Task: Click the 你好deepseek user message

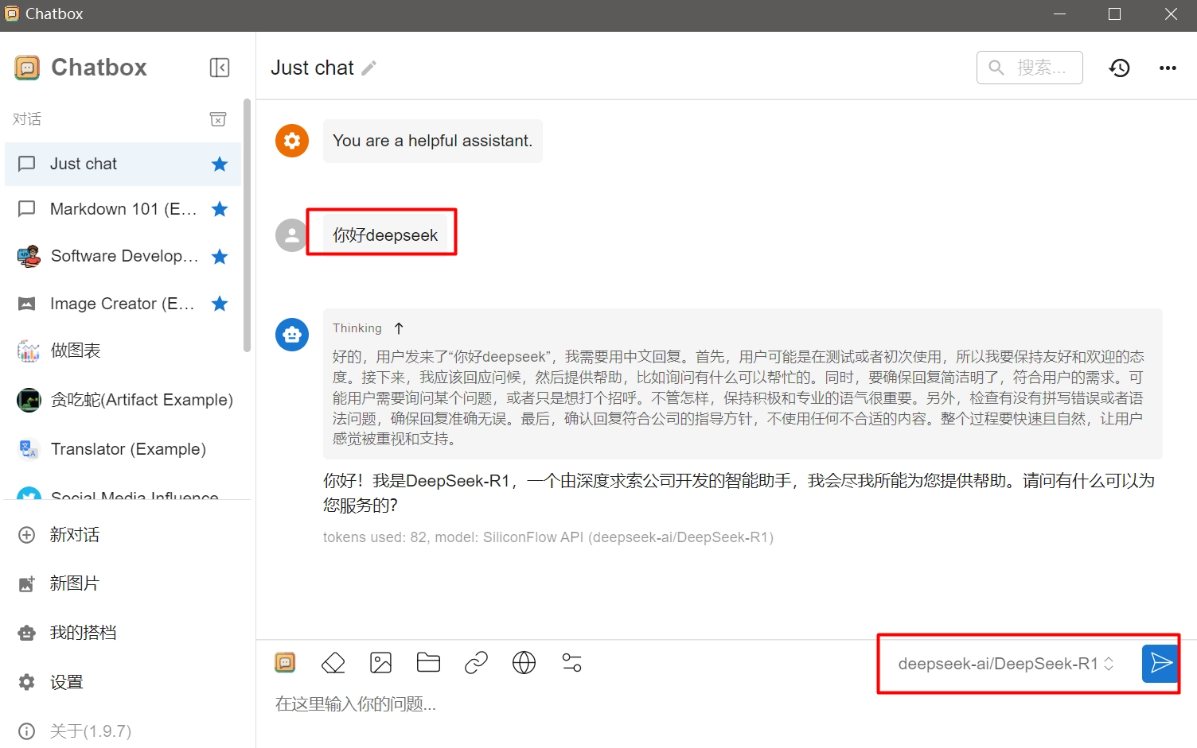Action: [x=385, y=235]
